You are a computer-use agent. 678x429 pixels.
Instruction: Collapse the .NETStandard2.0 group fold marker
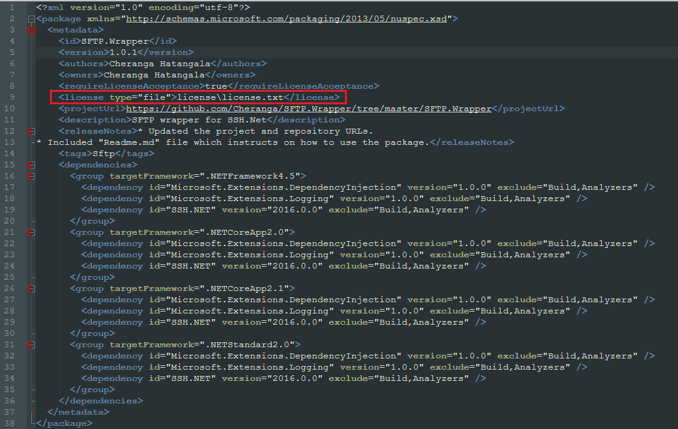(x=31, y=344)
